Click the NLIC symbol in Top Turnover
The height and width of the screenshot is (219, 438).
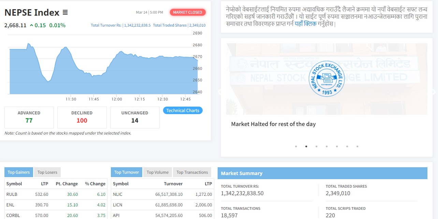coord(118,194)
